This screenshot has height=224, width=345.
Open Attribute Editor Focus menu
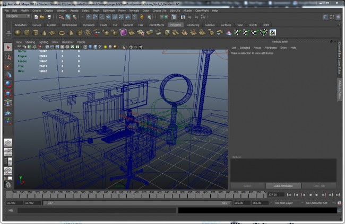point(257,48)
